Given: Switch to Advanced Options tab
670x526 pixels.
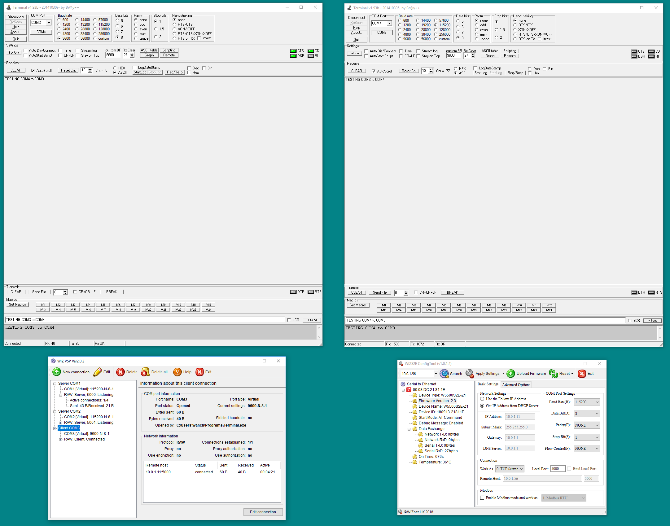Looking at the screenshot, I should click(516, 385).
